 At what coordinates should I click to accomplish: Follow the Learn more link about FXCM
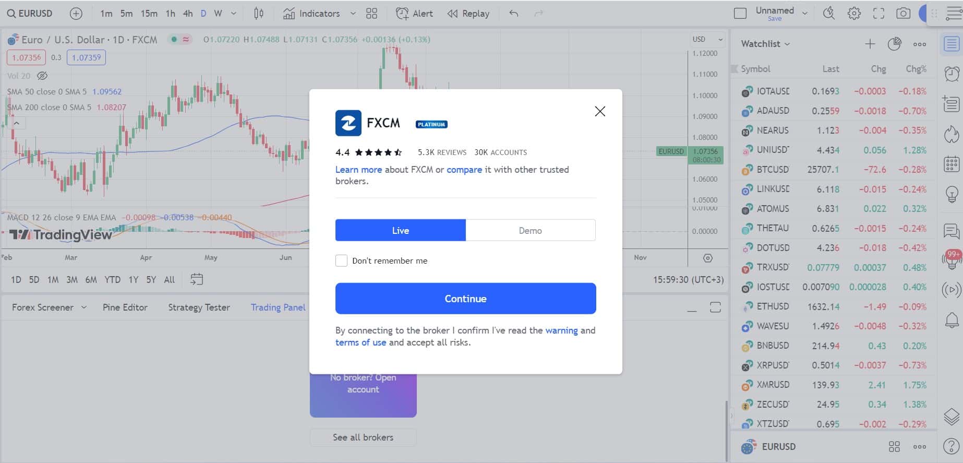pos(358,170)
